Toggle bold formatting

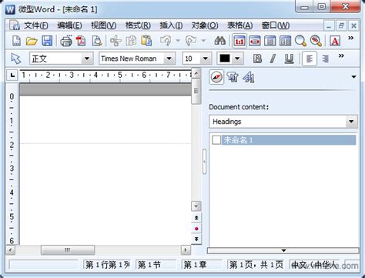click(257, 59)
